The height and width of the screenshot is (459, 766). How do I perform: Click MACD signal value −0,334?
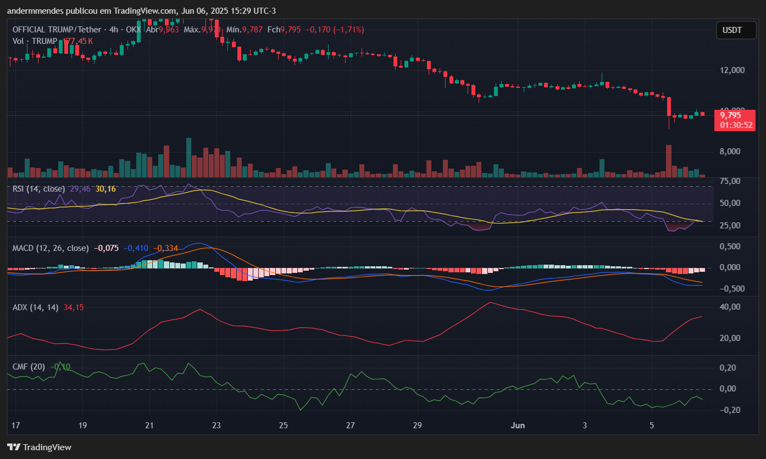[165, 248]
